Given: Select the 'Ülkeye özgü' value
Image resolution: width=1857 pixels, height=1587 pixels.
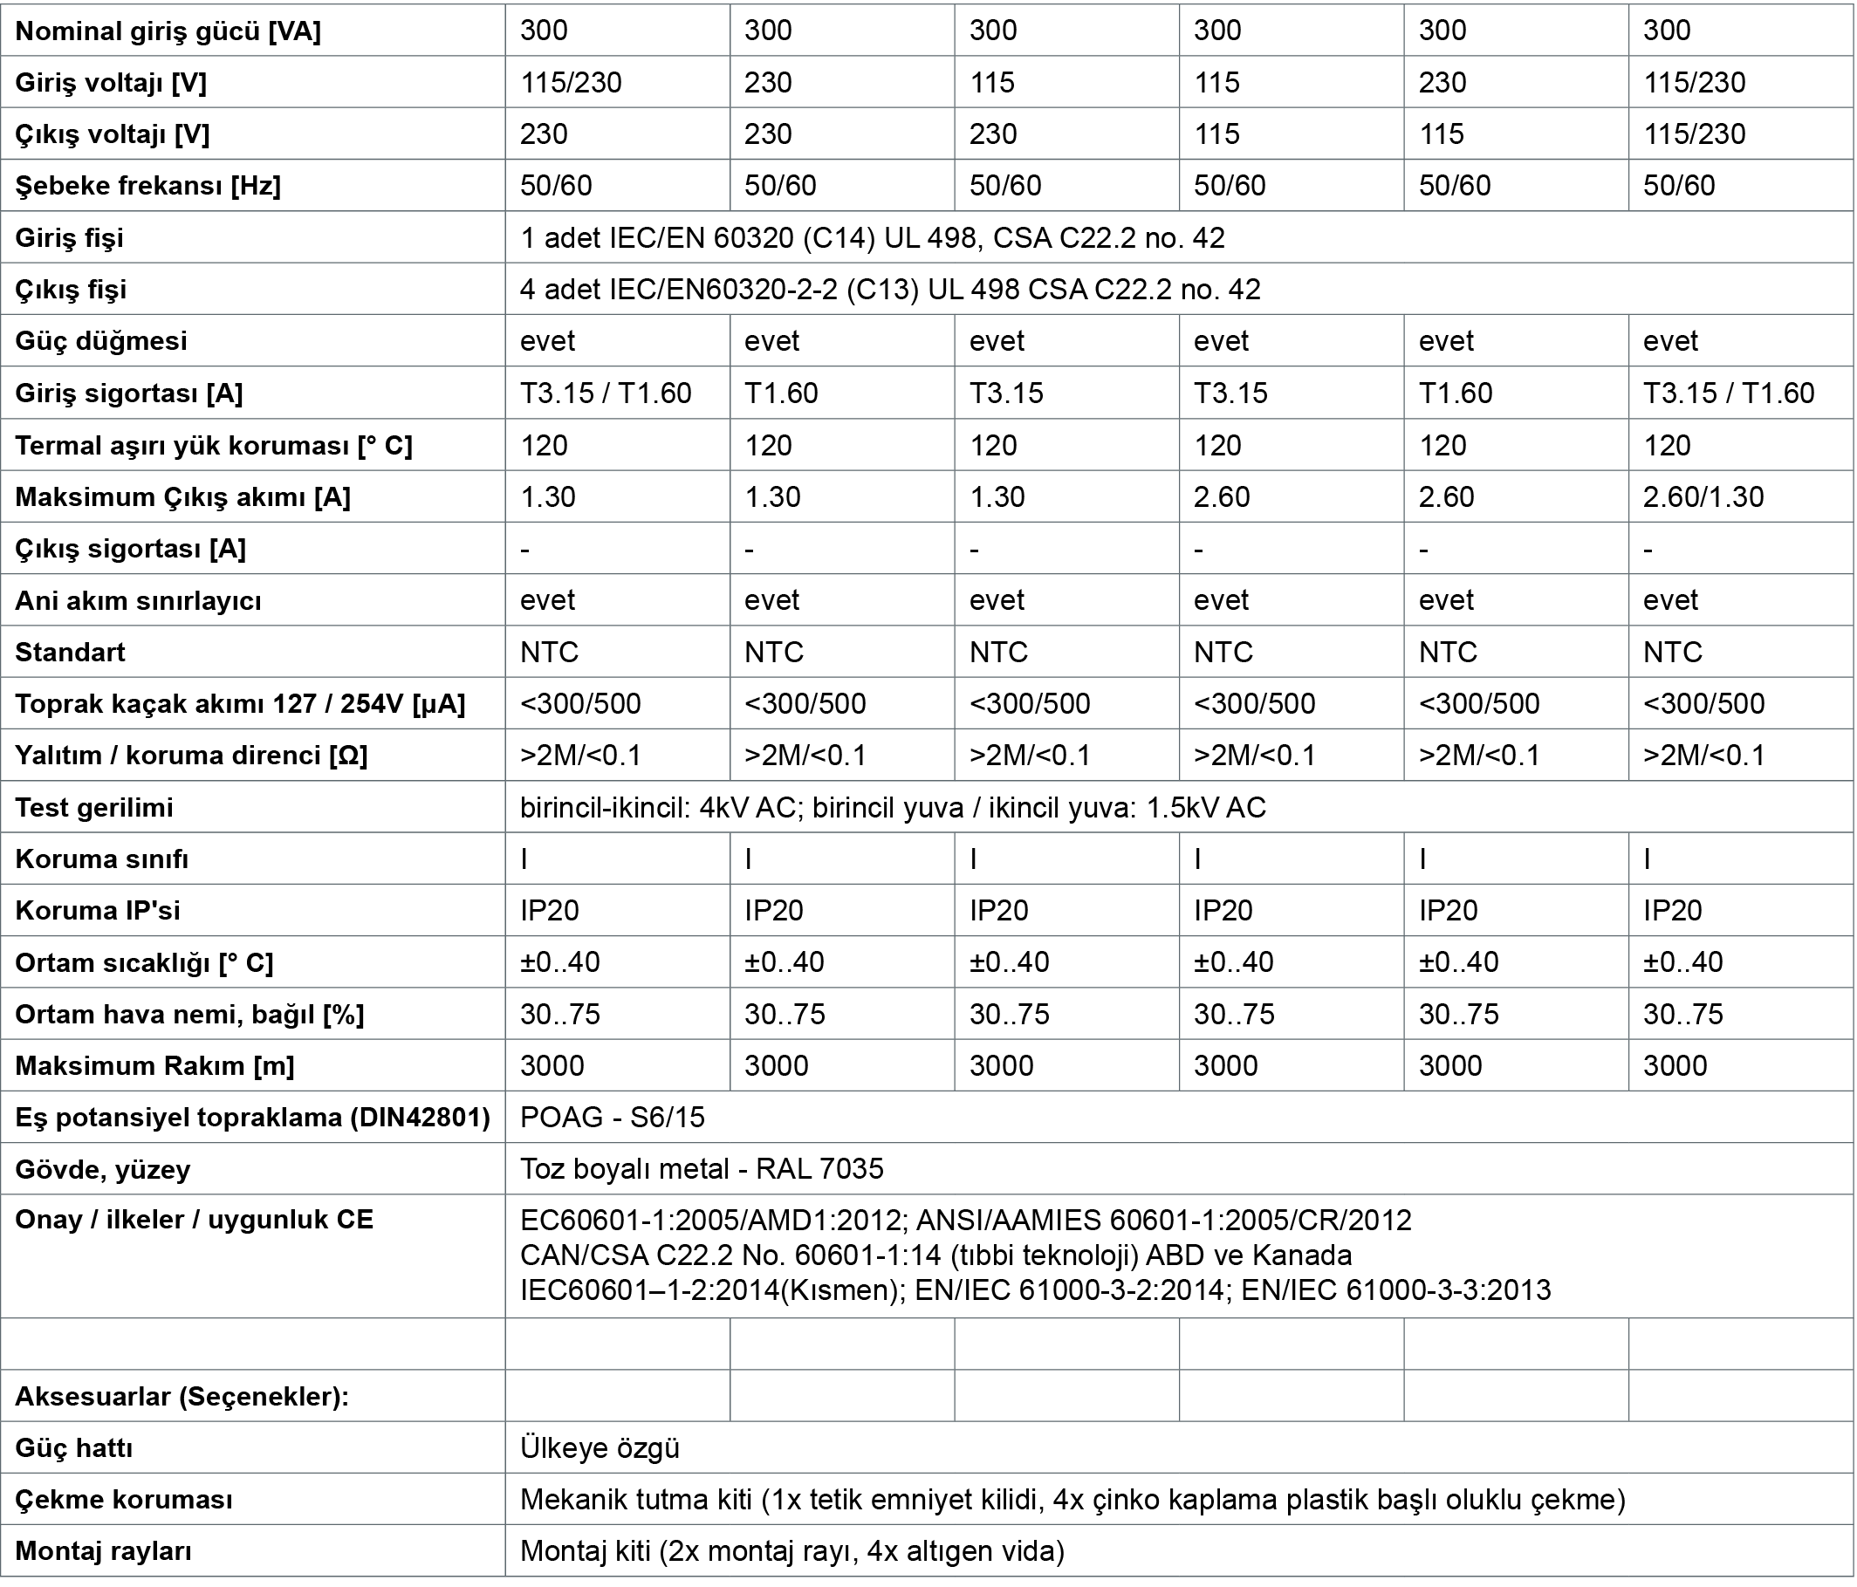Looking at the screenshot, I should pyautogui.click(x=600, y=1449).
